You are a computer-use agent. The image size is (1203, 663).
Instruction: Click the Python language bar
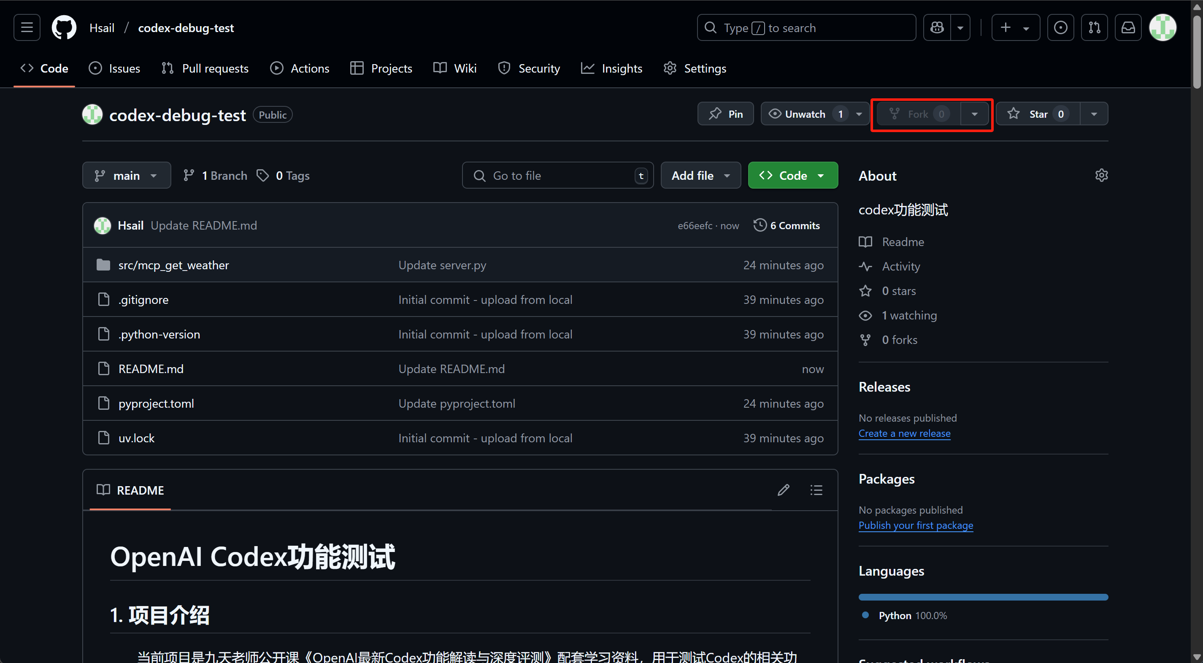coord(983,597)
